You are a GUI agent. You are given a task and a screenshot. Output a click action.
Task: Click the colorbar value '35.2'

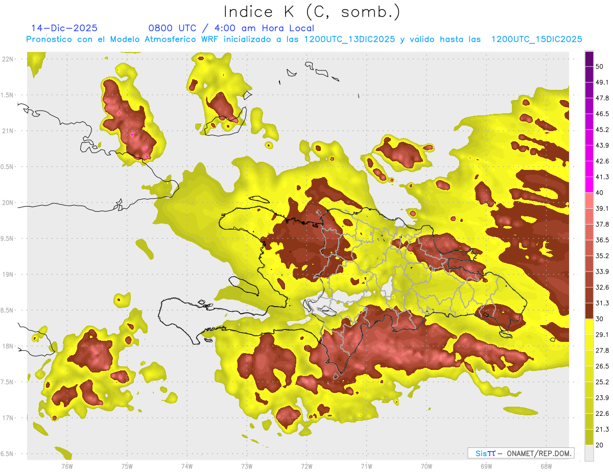tap(602, 256)
